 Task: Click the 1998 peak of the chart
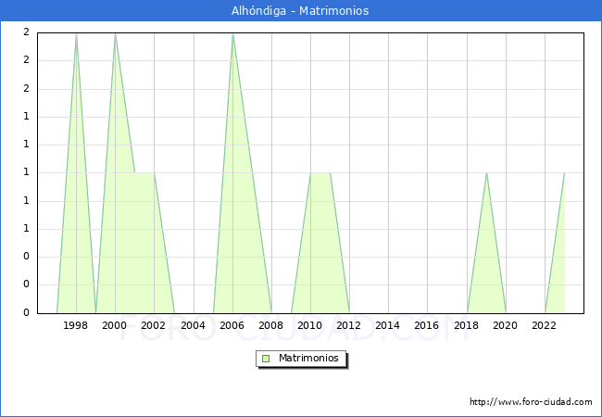[x=76, y=34]
